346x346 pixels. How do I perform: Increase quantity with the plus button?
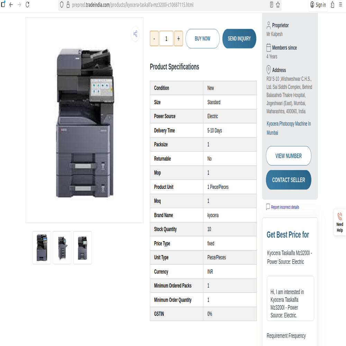(x=179, y=39)
